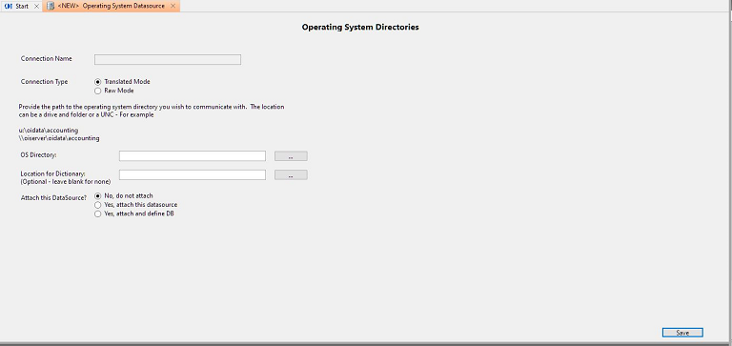Focus the Connection Name field
This screenshot has width=732, height=346.
tap(168, 60)
